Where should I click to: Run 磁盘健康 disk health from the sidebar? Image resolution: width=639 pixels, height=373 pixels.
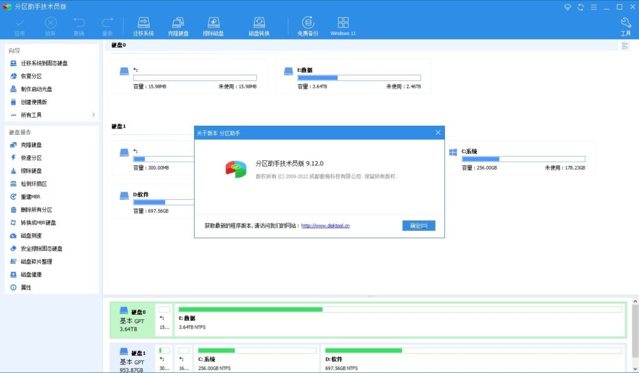pos(32,274)
